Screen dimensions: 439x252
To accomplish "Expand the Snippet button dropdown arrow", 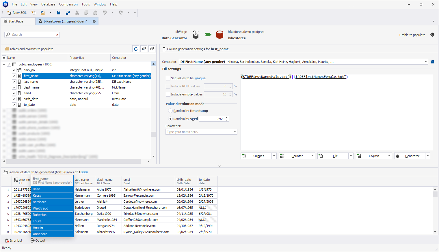I will (x=274, y=156).
